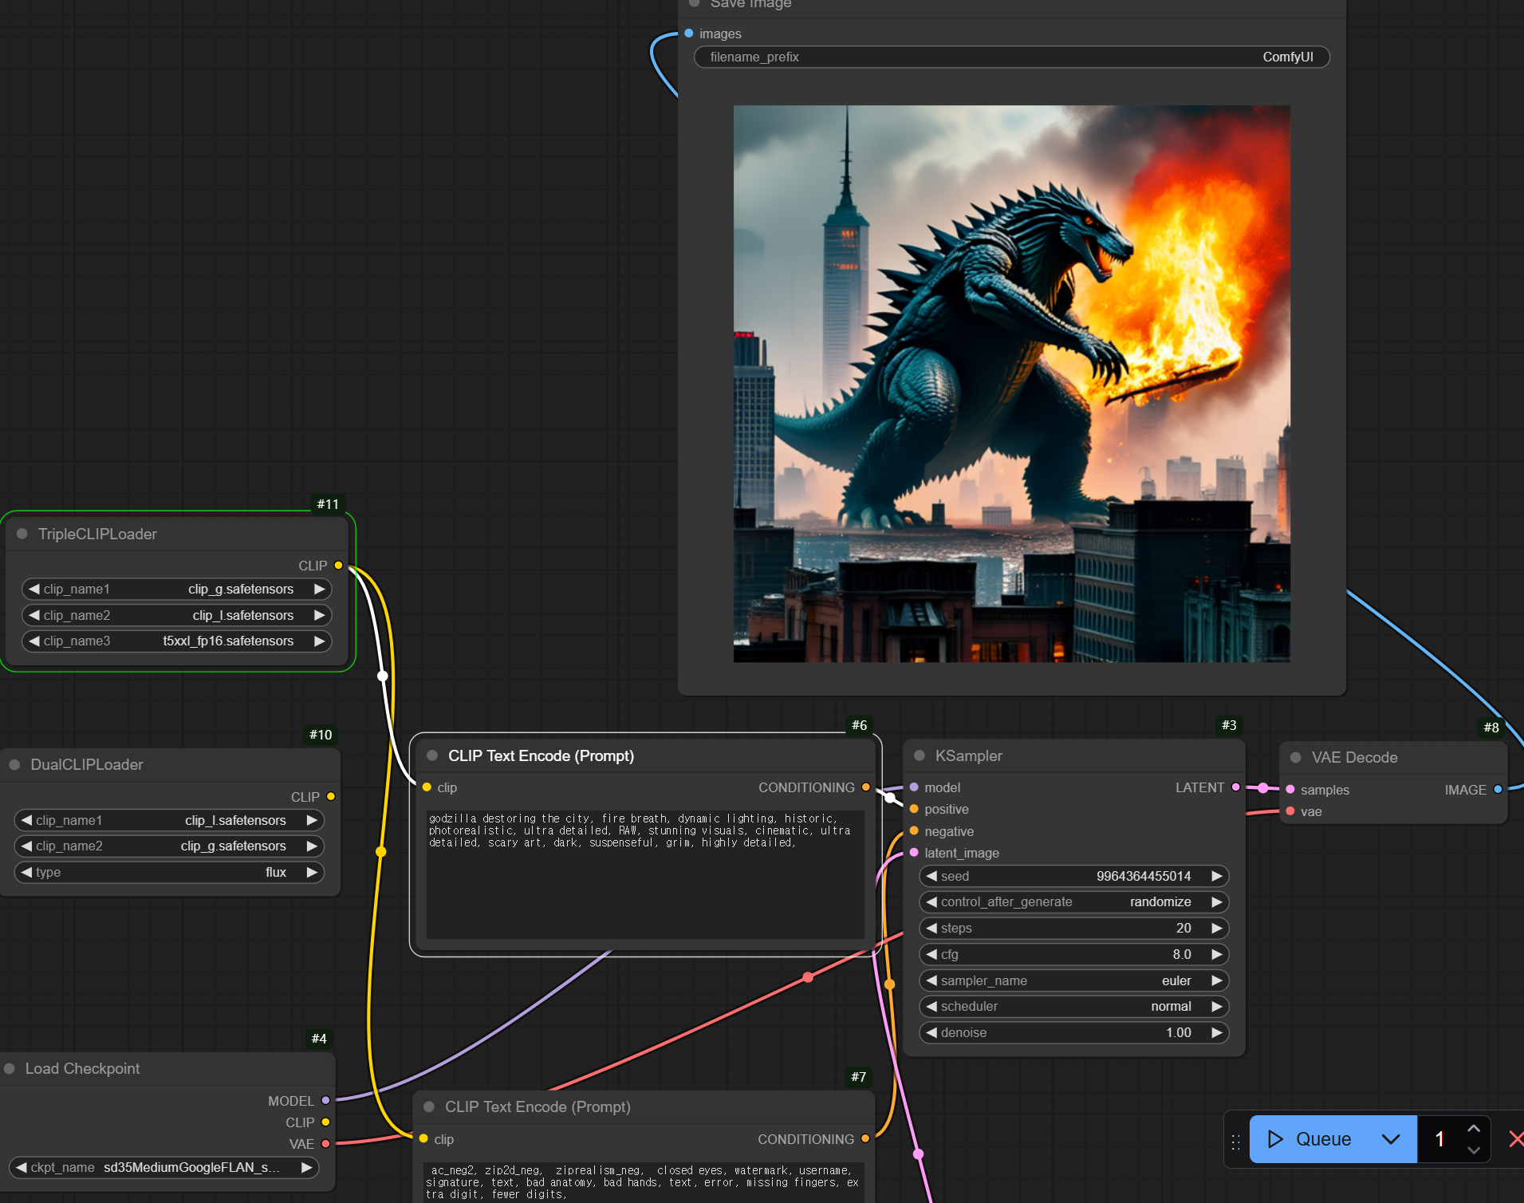Select next clip_name1 in DualCLIPLoader

(x=312, y=820)
